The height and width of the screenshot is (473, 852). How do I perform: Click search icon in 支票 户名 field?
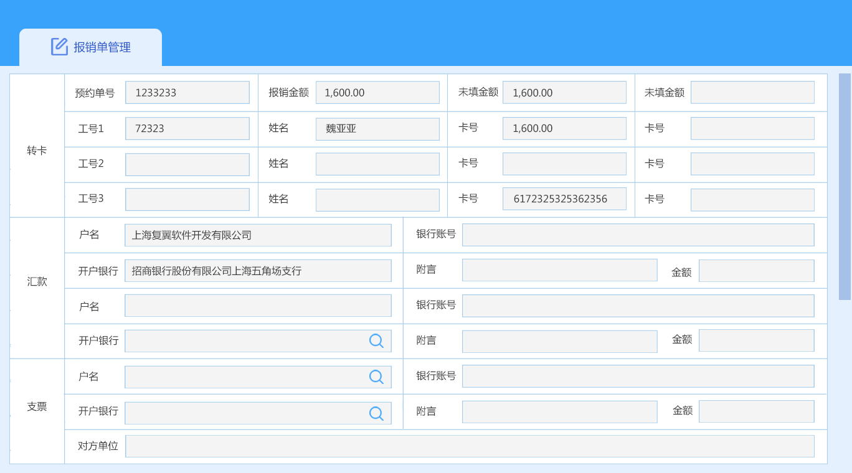(x=376, y=377)
